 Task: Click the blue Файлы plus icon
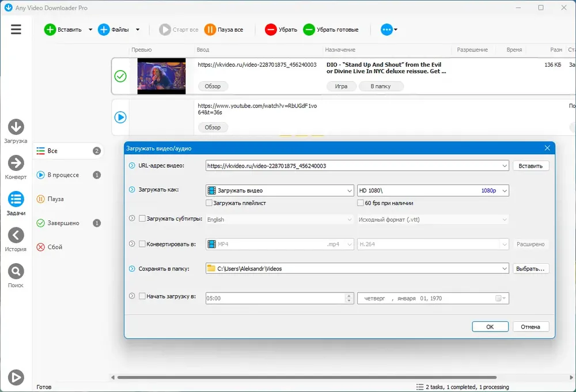pyautogui.click(x=104, y=30)
